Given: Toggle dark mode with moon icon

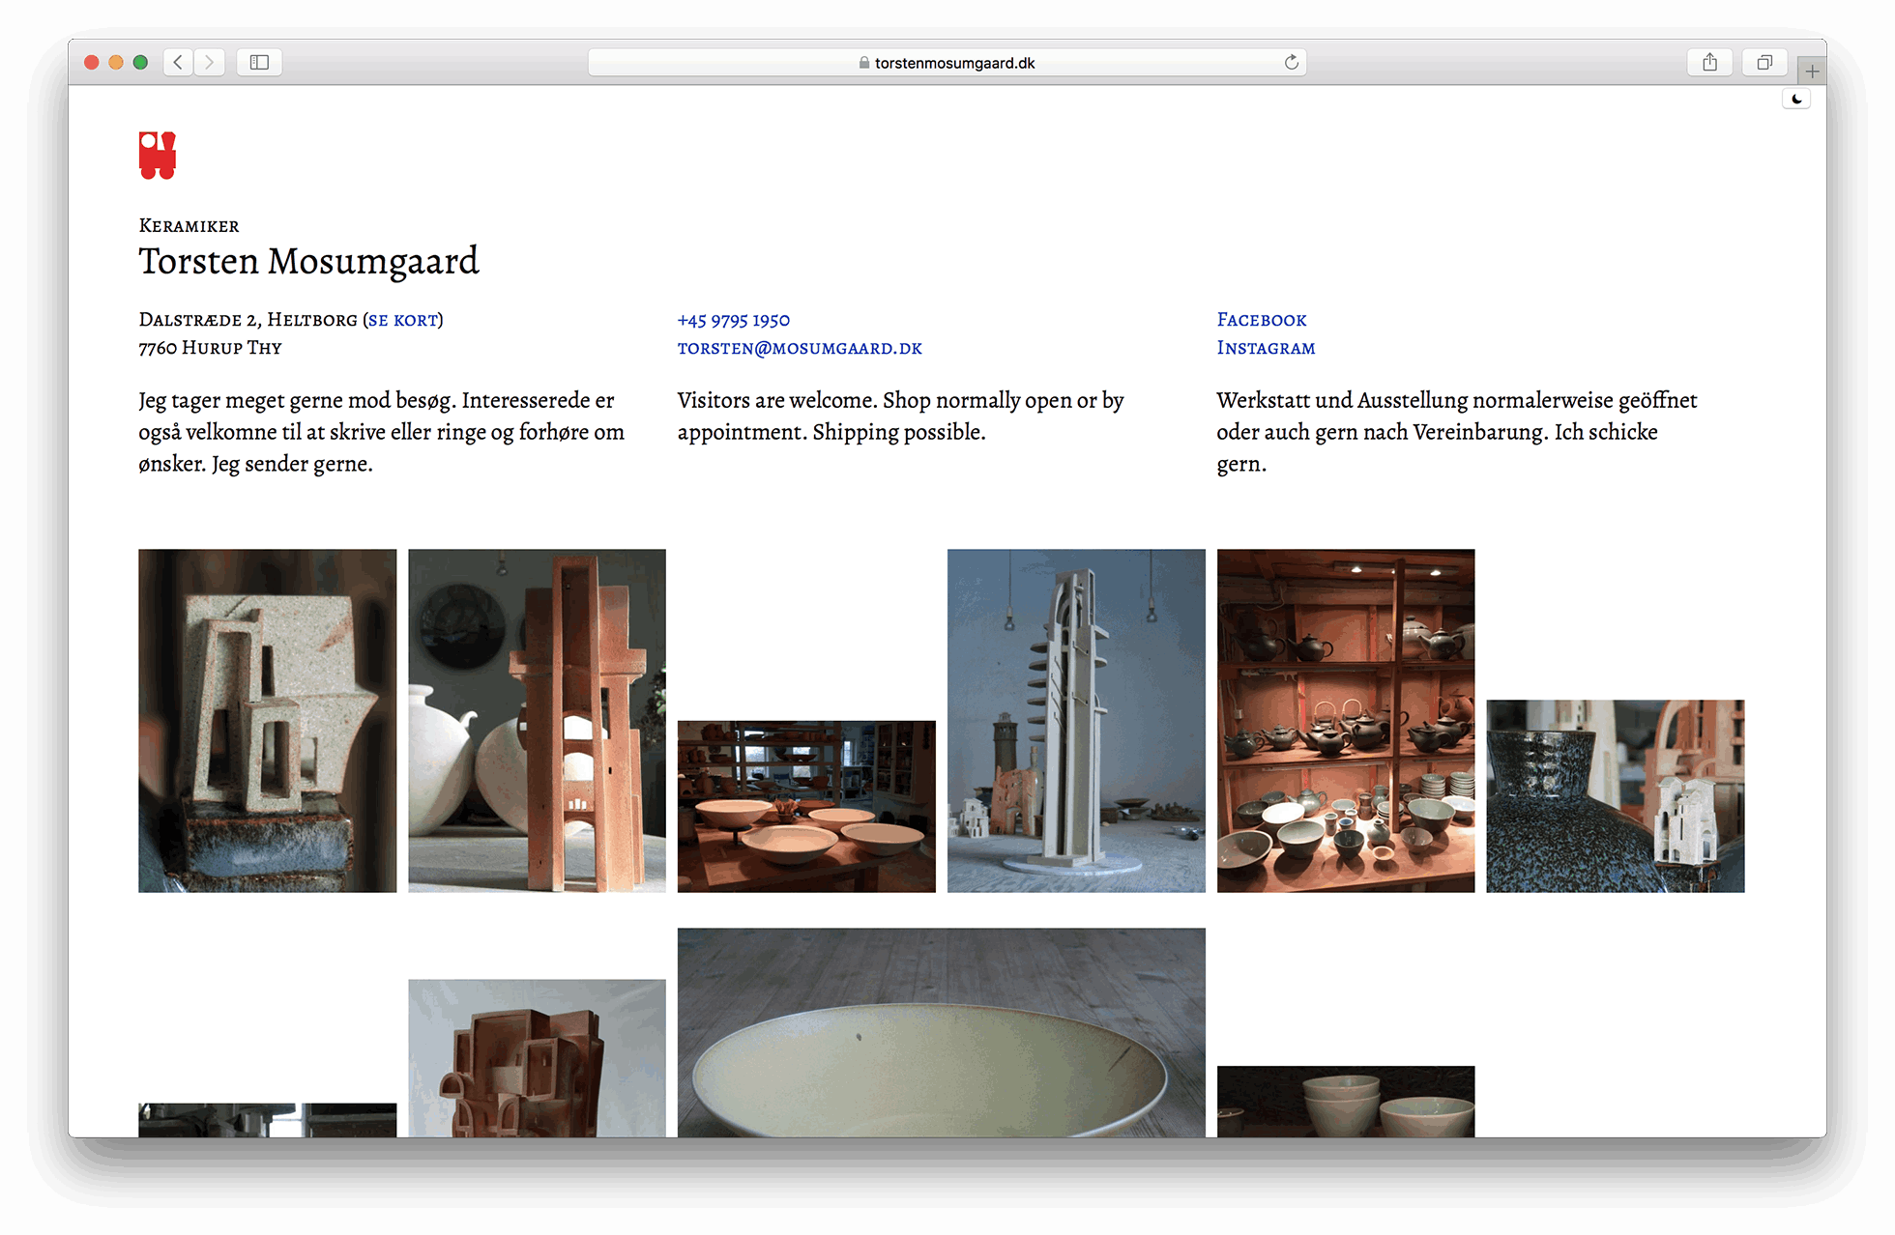Looking at the screenshot, I should pos(1796,99).
